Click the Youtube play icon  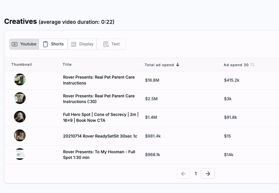coord(15,44)
